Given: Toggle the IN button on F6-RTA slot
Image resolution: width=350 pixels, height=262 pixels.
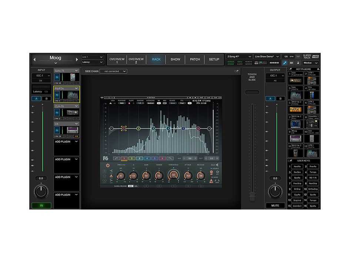Looking at the screenshot, I should pyautogui.click(x=57, y=95).
